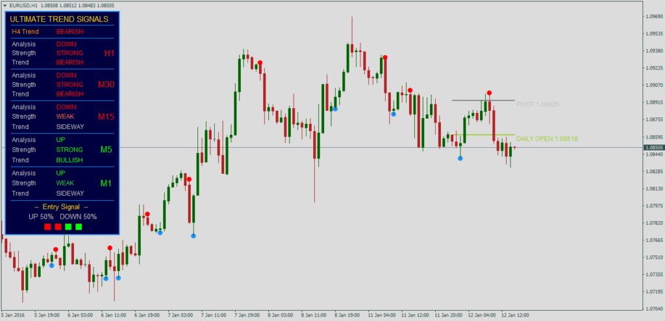Click the 1.07665 price axis label
The height and width of the screenshot is (321, 665).
tap(654, 240)
